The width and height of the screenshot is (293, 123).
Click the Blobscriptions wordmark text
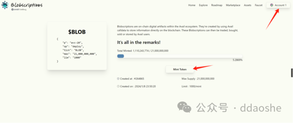[x=27, y=5]
